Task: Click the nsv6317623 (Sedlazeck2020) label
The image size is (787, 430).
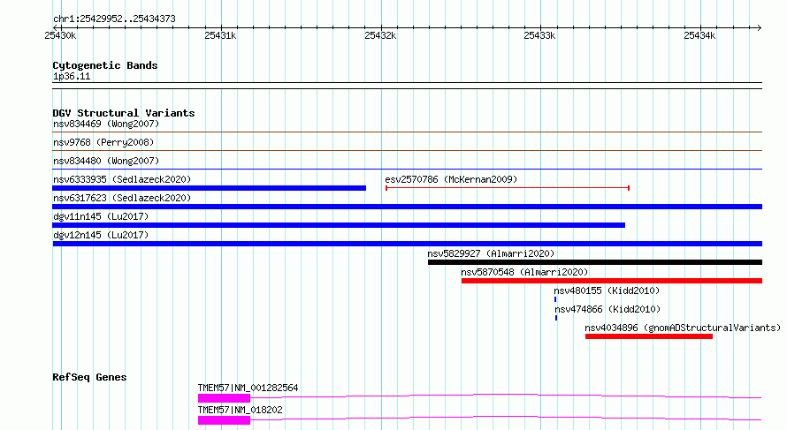Action: [122, 198]
